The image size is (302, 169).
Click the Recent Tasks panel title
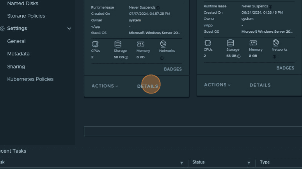13,151
